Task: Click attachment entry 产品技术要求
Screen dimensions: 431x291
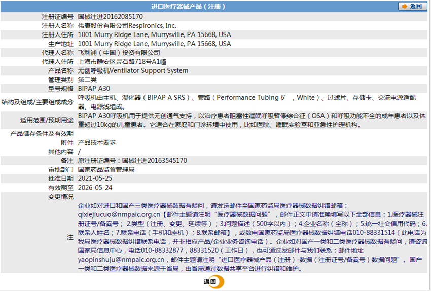Action: pyautogui.click(x=97, y=142)
